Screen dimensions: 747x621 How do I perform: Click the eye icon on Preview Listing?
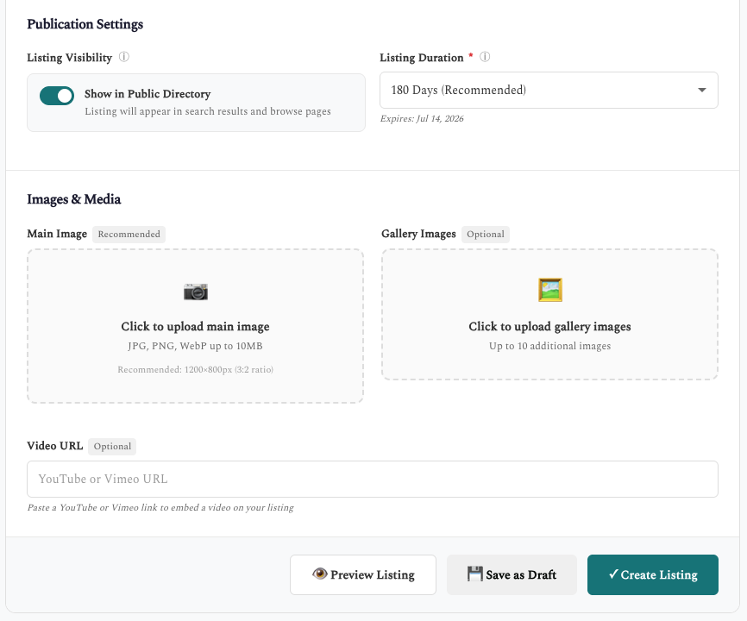point(318,574)
